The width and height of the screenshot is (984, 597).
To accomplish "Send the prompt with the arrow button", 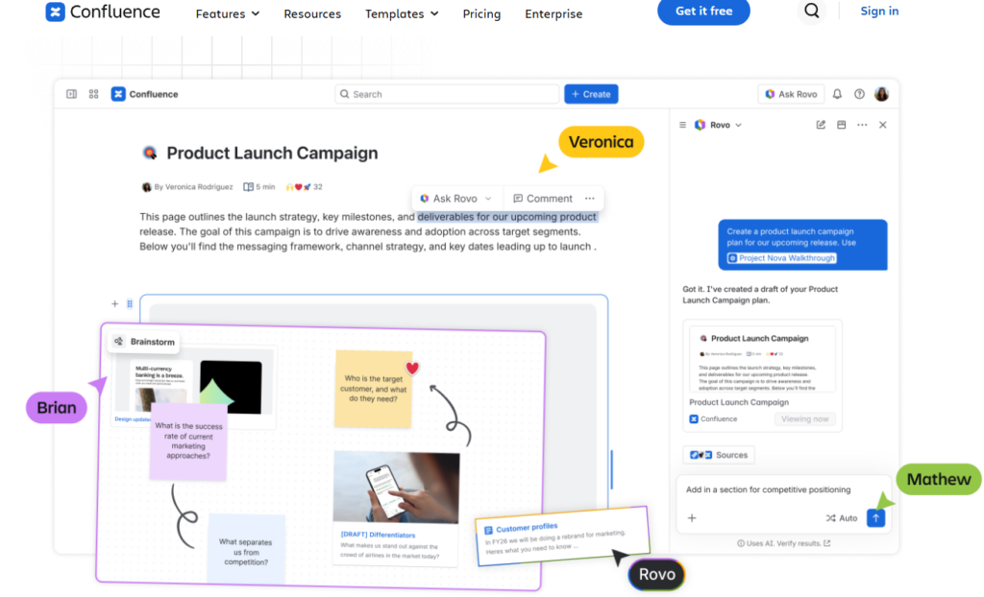I will point(875,518).
